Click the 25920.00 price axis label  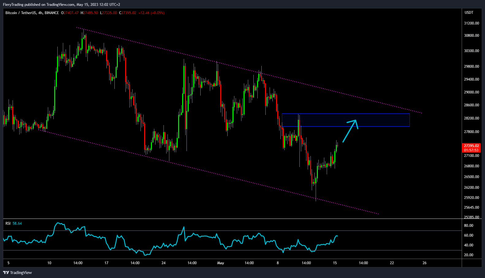472,198
